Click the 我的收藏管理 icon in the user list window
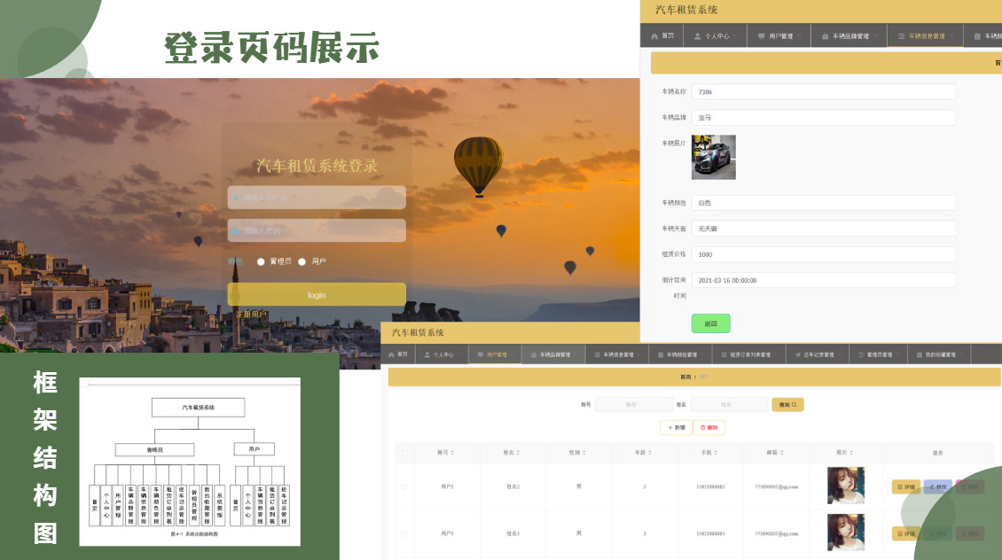Screen dimensions: 1002x560 tap(920, 354)
